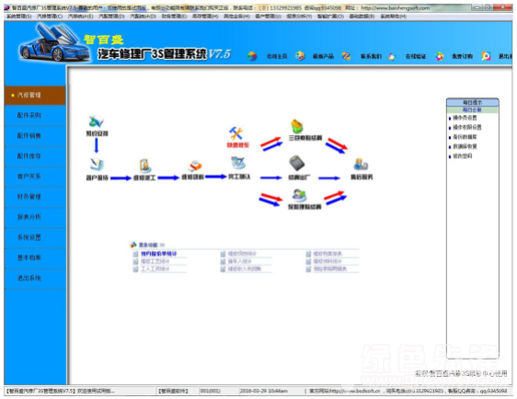
Task: Open the 保险理赔结算 insurance claim icon
Action: click(299, 195)
